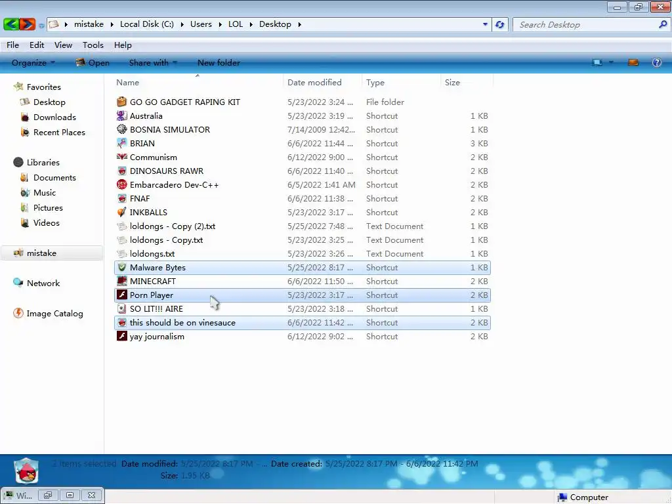
Task: Select the FNAF shortcut icon
Action: (x=121, y=198)
